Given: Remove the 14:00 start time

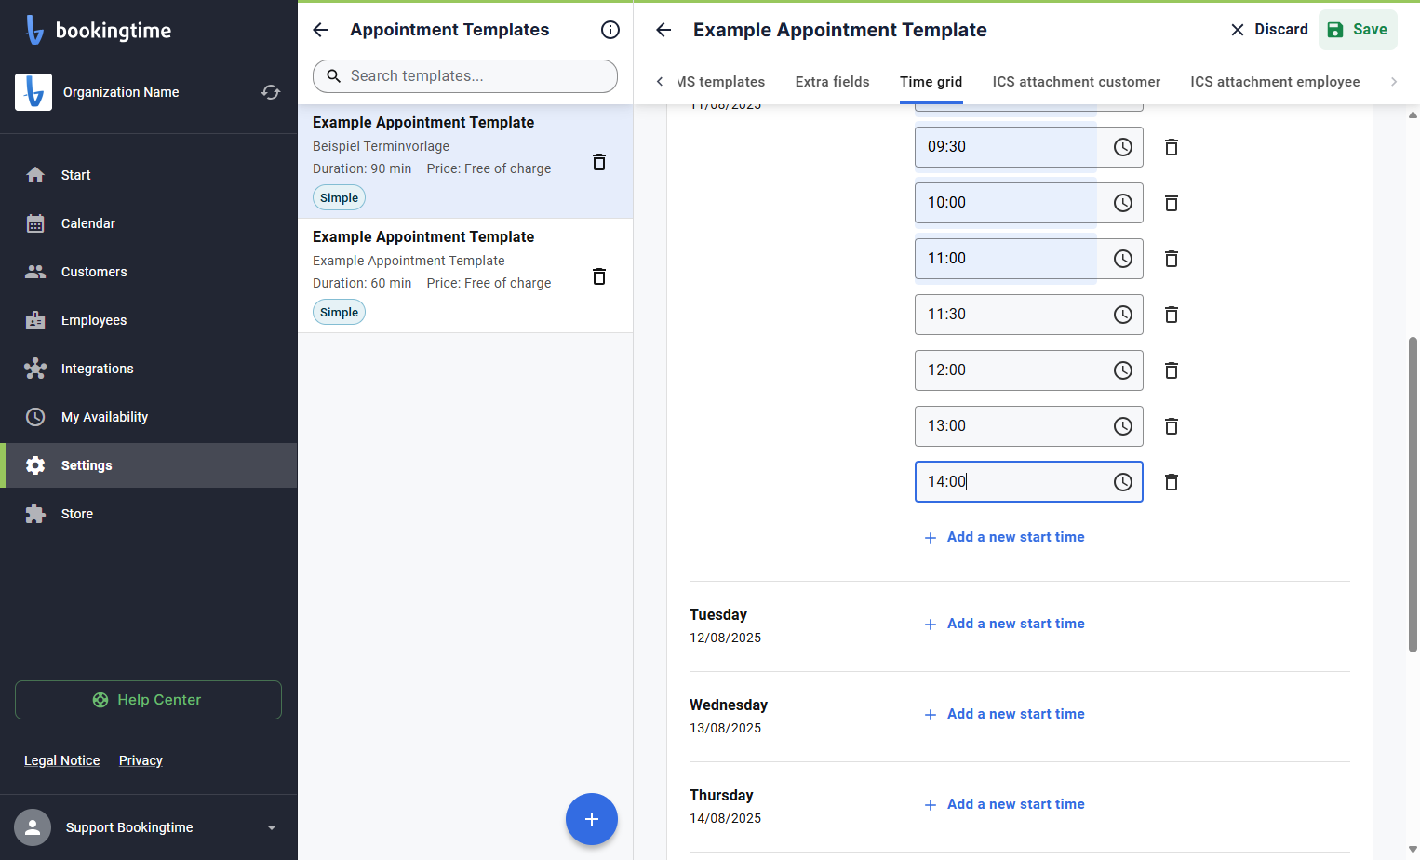Looking at the screenshot, I should coord(1172,482).
